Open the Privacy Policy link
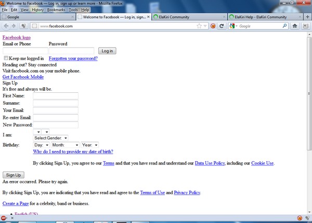The height and width of the screenshot is (223, 312). pyautogui.click(x=187, y=192)
